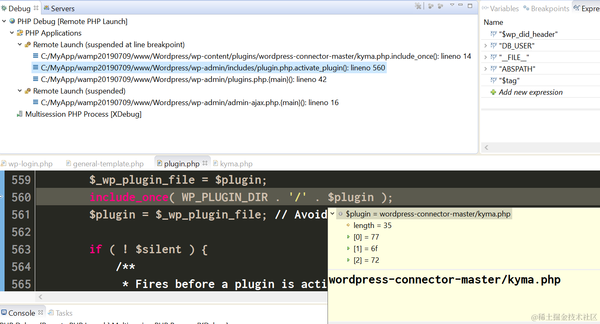Click the PHP Applications node icon
The width and height of the screenshot is (600, 324).
[x=20, y=33]
